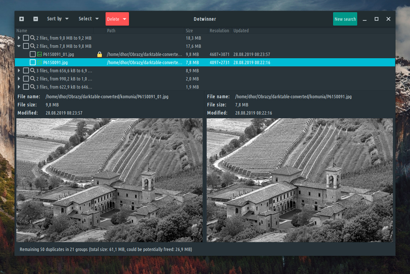Click the 4607×3071 resolution value

point(219,55)
